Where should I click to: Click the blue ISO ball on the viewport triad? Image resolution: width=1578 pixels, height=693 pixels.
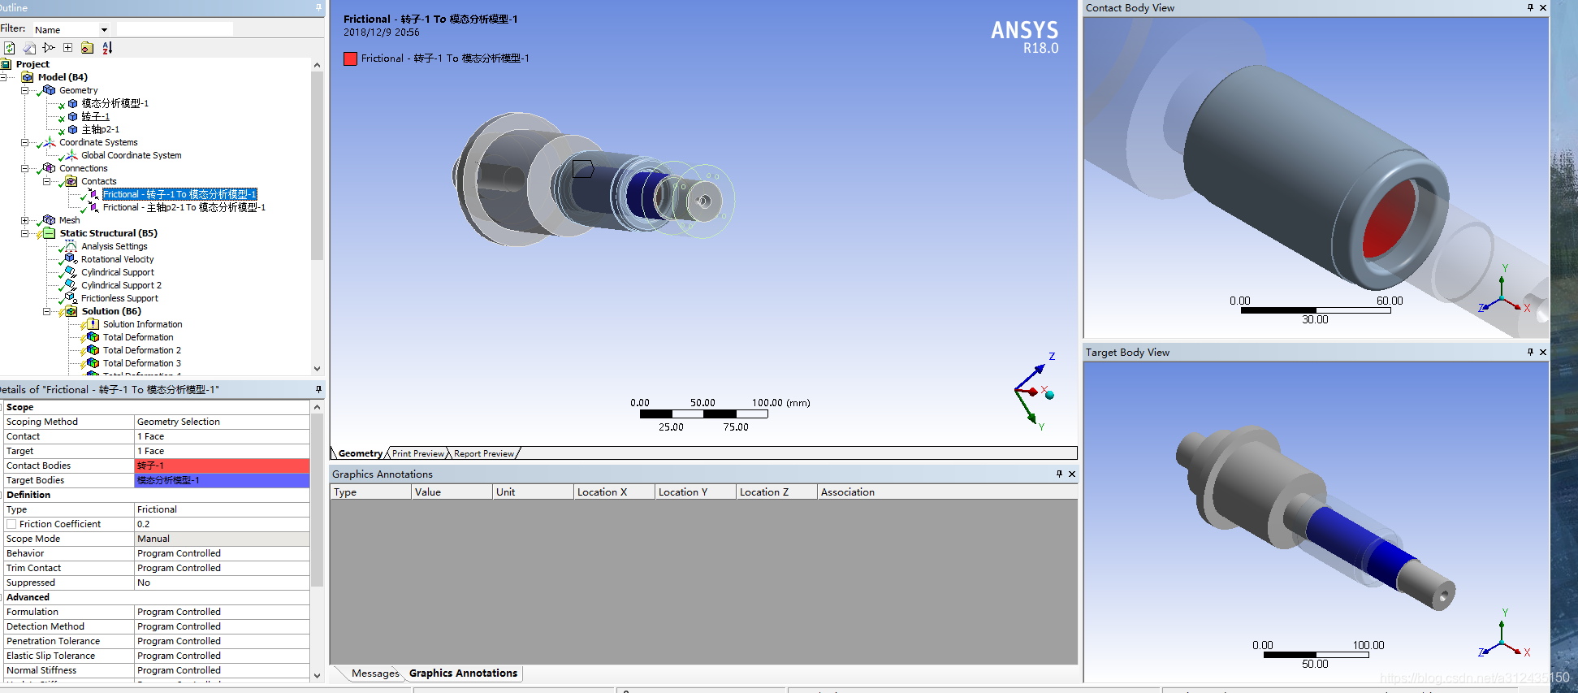tap(1049, 395)
